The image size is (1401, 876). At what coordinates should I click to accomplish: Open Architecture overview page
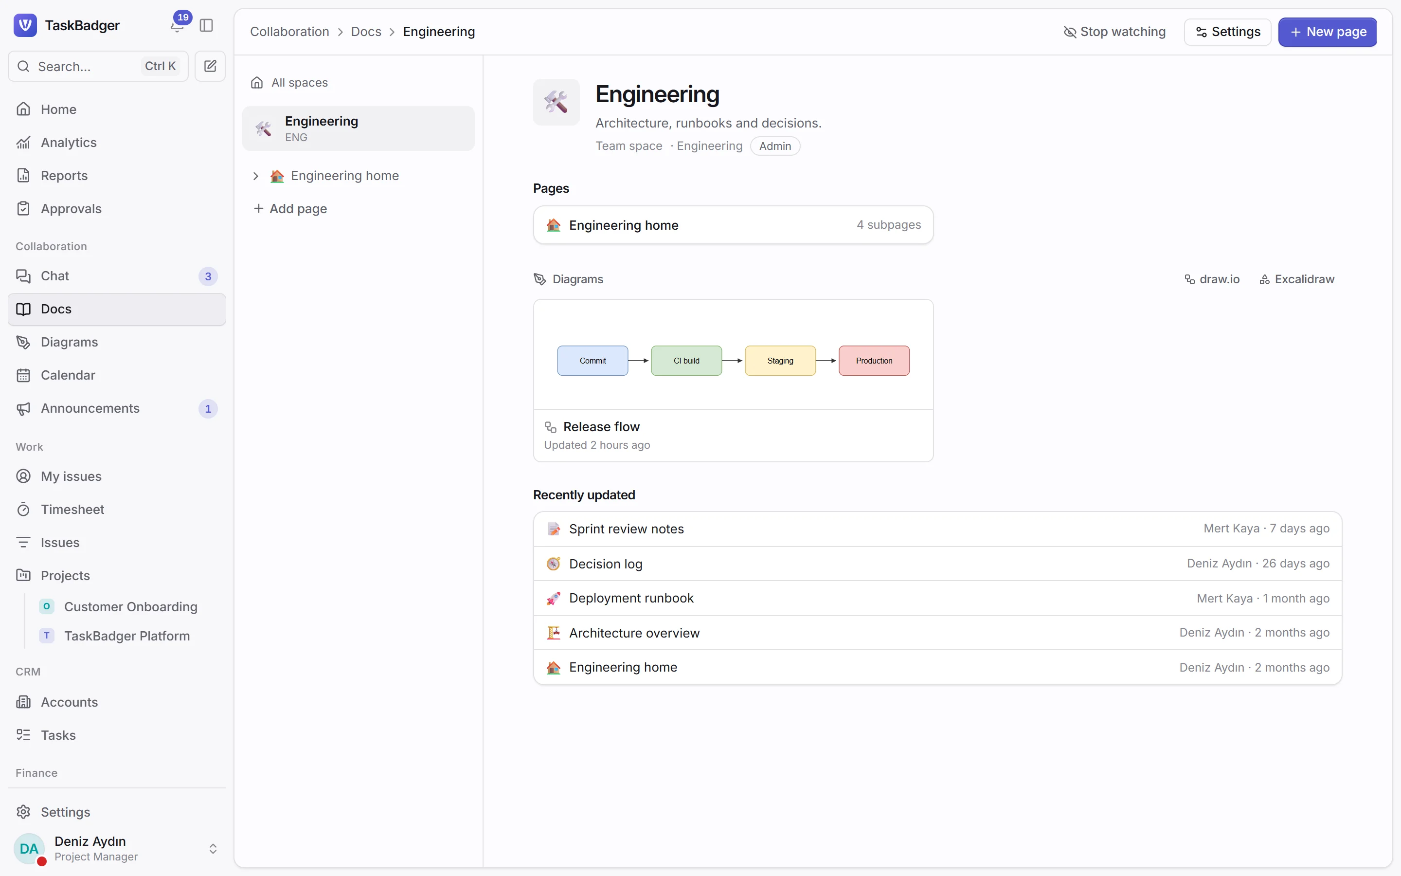pyautogui.click(x=937, y=633)
